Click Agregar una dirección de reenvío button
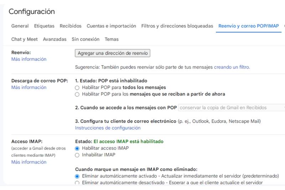The width and height of the screenshot is (285, 190). (113, 53)
